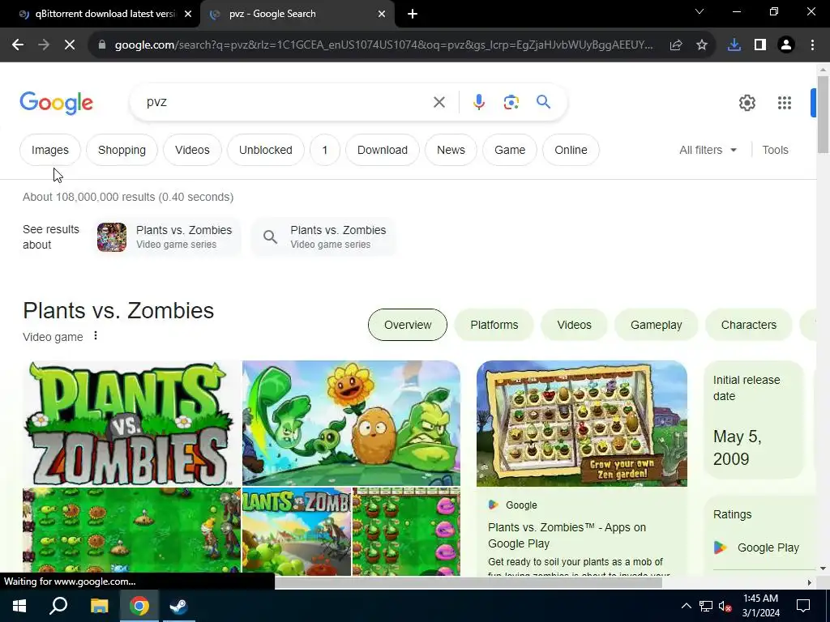The width and height of the screenshot is (830, 622).
Task: Close the pvz Google Search tab
Action: pyautogui.click(x=382, y=15)
